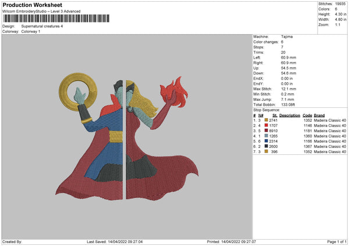Click the Machine value Tajima
349x246 pixels.
(x=287, y=36)
